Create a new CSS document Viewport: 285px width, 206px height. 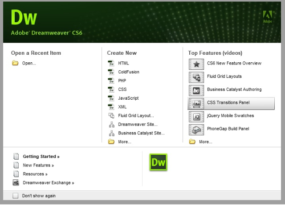pyautogui.click(x=122, y=89)
